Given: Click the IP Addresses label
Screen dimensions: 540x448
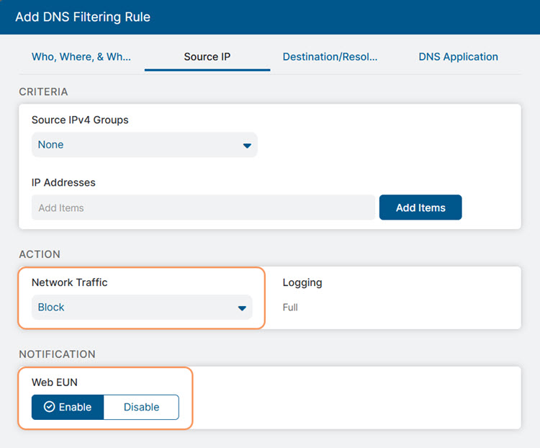Looking at the screenshot, I should coord(63,182).
